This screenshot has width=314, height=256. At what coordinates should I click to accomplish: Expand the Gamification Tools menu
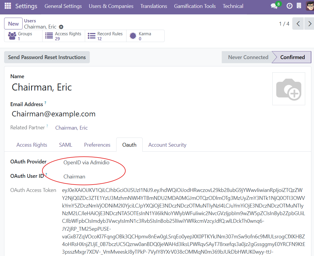point(195,6)
